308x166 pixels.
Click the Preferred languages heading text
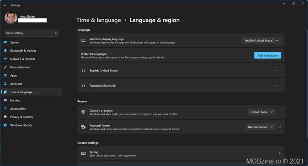tap(94, 54)
